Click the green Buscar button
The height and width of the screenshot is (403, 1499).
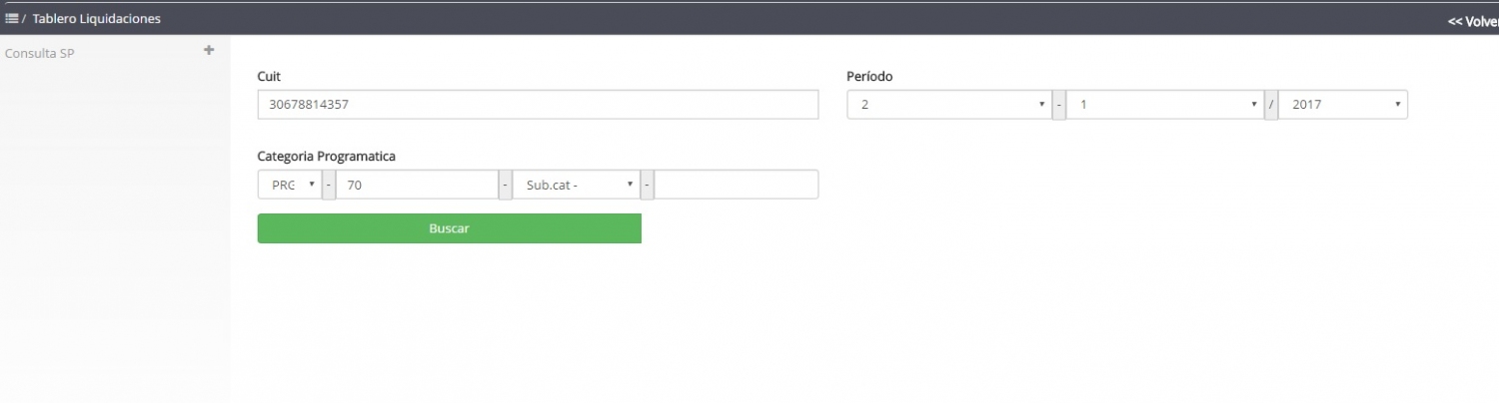449,228
